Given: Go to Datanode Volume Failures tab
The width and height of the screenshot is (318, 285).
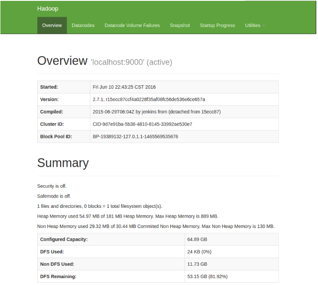Looking at the screenshot, I should (132, 25).
